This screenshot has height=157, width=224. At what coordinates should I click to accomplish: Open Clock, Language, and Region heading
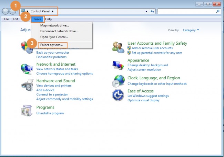click(154, 78)
